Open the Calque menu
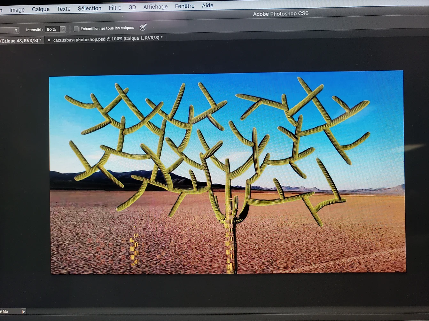The width and height of the screenshot is (429, 321). coord(41,9)
